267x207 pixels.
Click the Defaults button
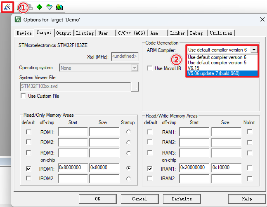(x=182, y=199)
